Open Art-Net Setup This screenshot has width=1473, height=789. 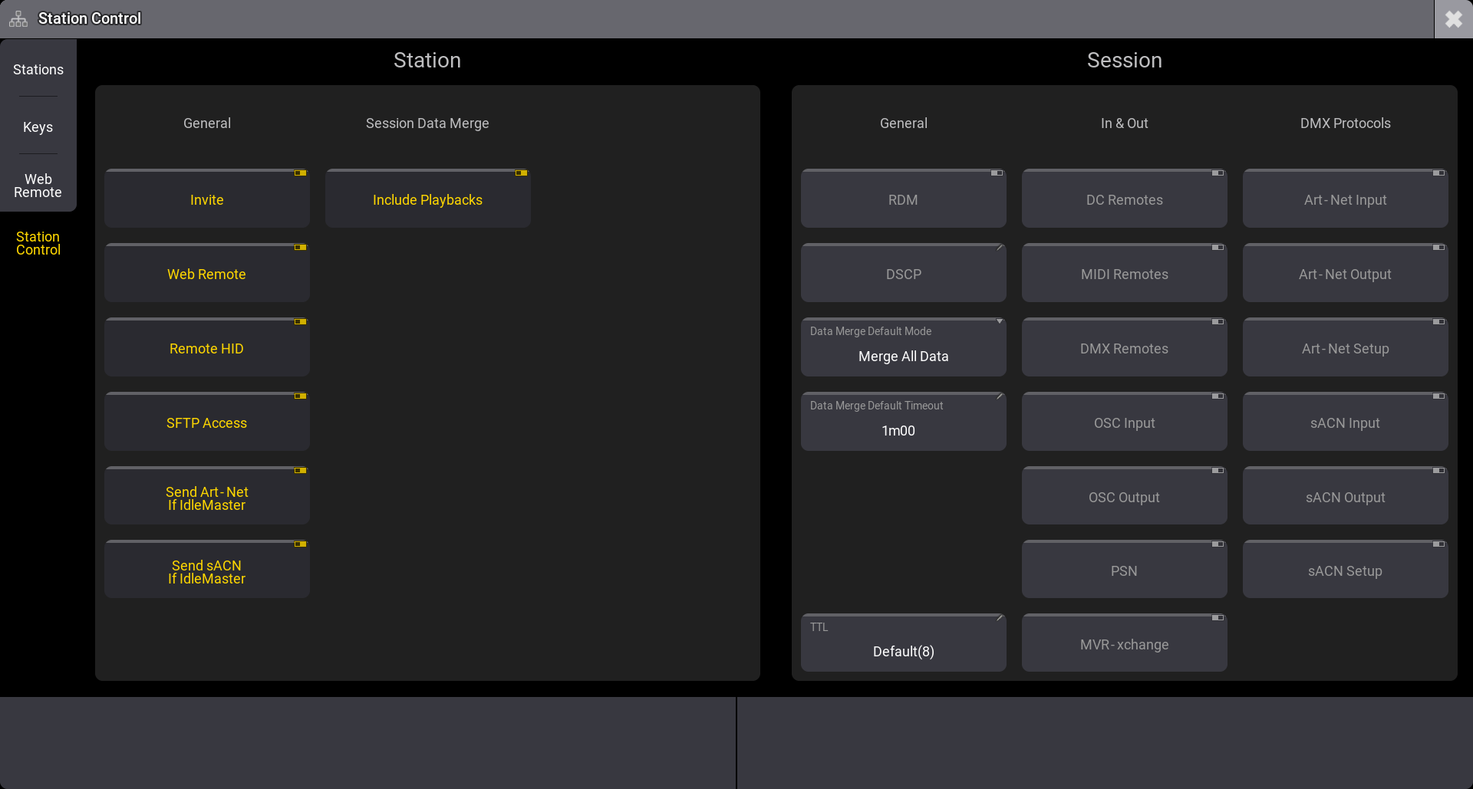pyautogui.click(x=1345, y=348)
